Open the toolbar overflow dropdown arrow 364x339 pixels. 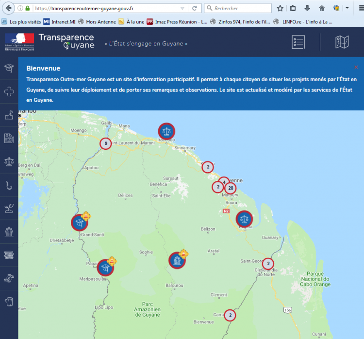347,8
